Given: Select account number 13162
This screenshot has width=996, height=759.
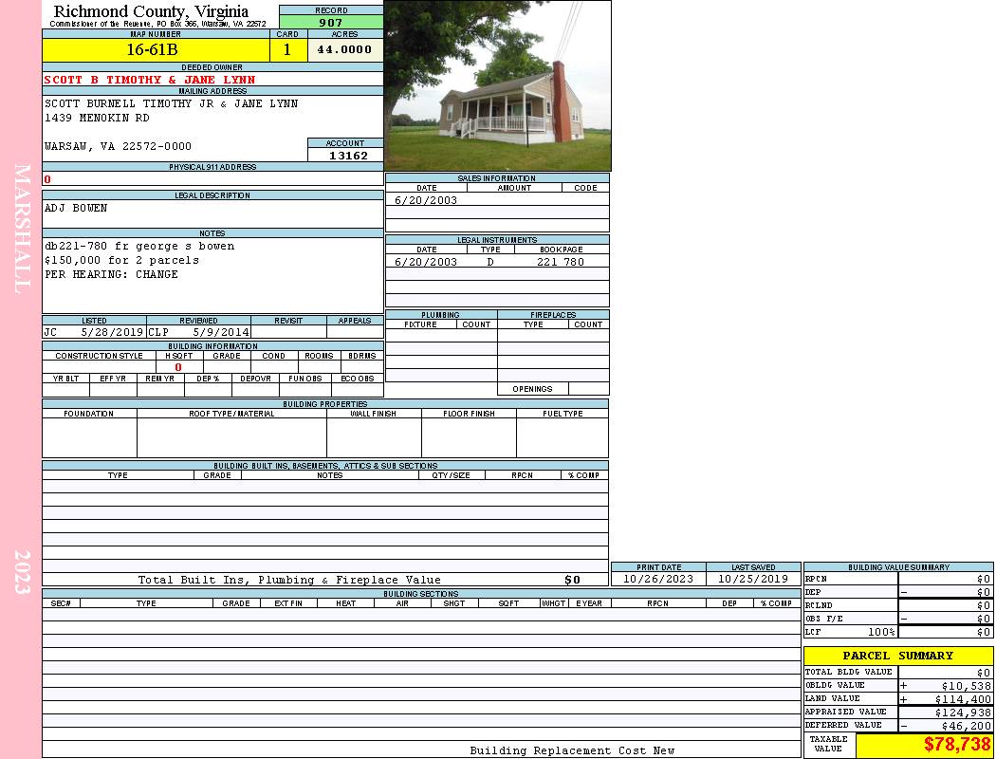Looking at the screenshot, I should [x=348, y=155].
